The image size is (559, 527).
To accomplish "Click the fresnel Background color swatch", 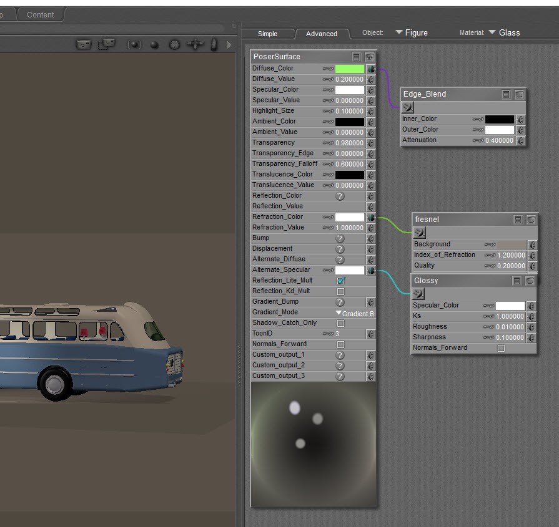I will tap(512, 244).
